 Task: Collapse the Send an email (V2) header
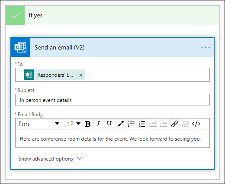112,47
